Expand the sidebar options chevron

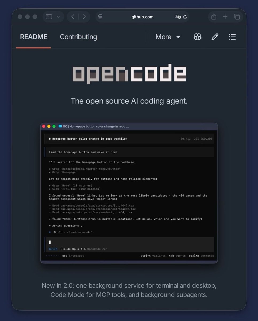pos(58,17)
